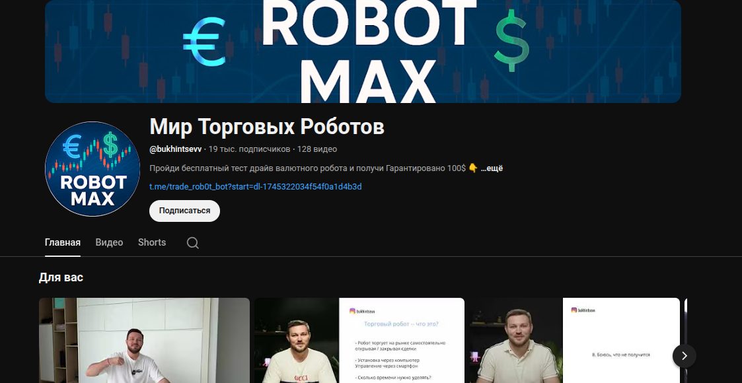Open the Shorts tab
The width and height of the screenshot is (742, 383).
click(x=152, y=242)
